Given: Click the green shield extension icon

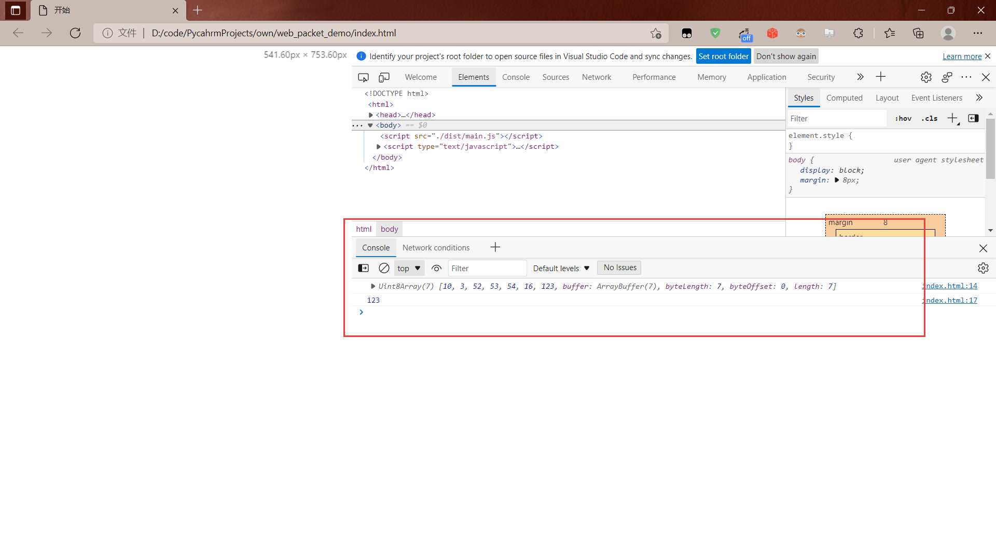Looking at the screenshot, I should click(715, 33).
